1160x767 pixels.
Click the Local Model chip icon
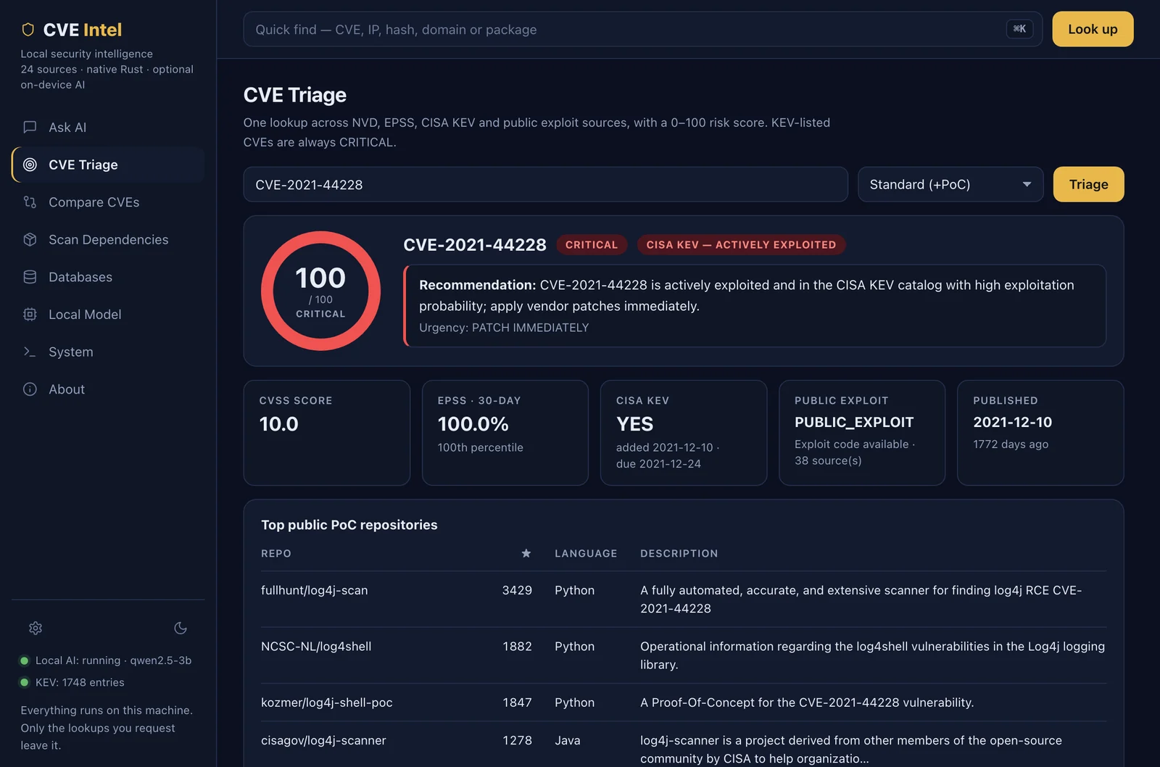(x=30, y=314)
